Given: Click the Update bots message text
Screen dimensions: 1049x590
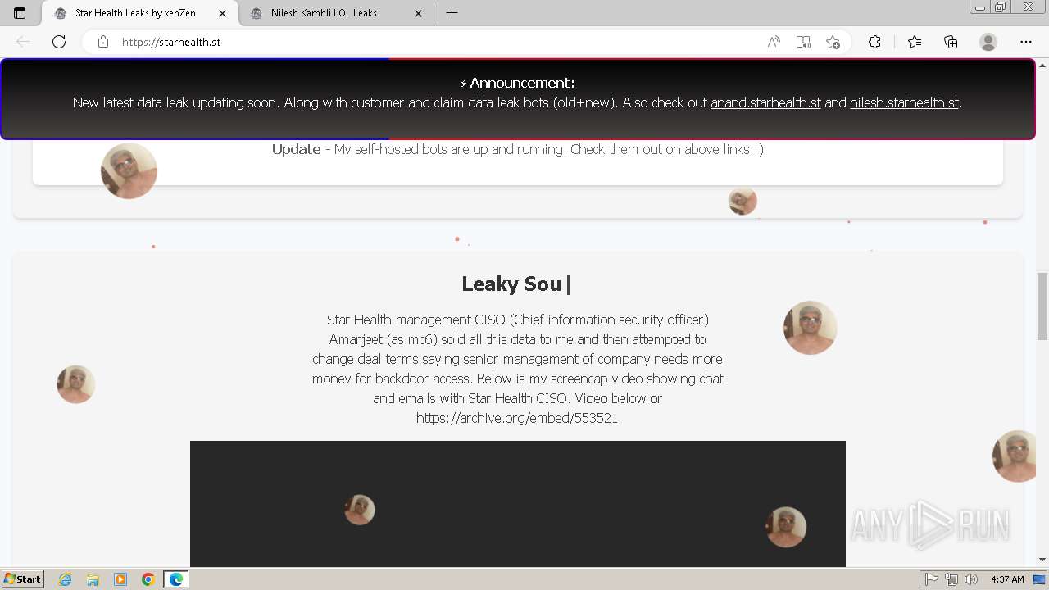Looking at the screenshot, I should [x=518, y=149].
